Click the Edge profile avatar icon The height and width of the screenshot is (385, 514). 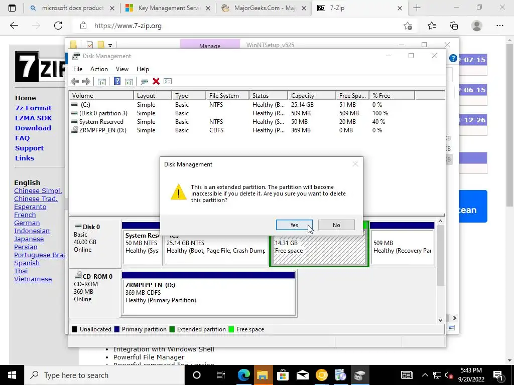(477, 26)
